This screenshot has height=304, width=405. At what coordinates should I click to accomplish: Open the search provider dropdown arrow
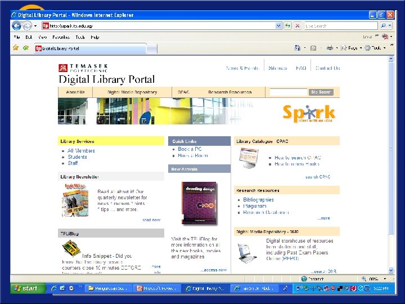[x=390, y=25]
